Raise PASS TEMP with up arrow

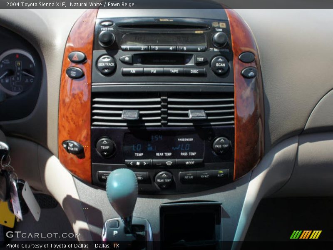(222, 140)
